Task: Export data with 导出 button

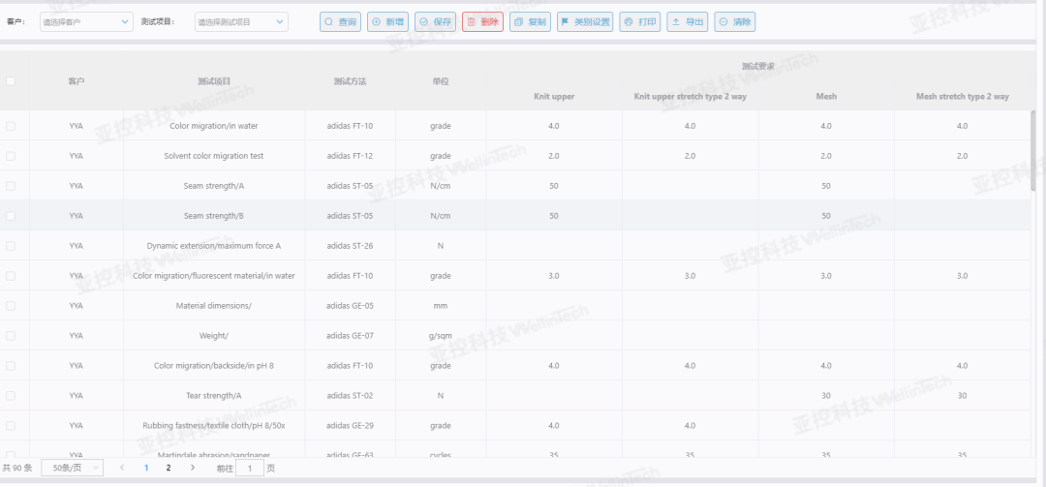Action: coord(687,22)
